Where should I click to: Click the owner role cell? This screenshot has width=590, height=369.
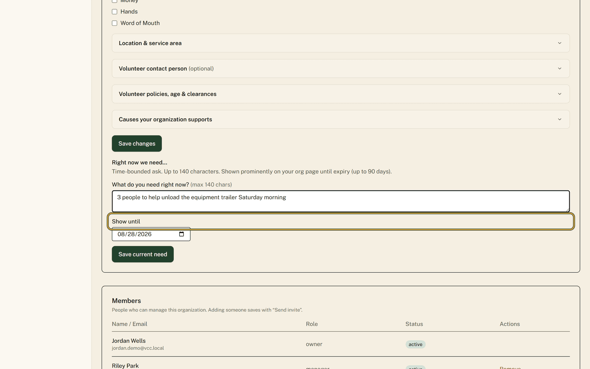point(314,344)
